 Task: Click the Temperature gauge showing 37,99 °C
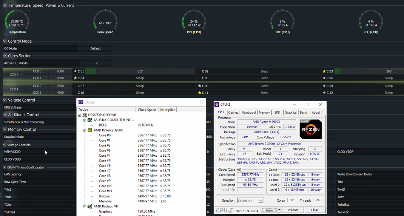pyautogui.click(x=17, y=22)
